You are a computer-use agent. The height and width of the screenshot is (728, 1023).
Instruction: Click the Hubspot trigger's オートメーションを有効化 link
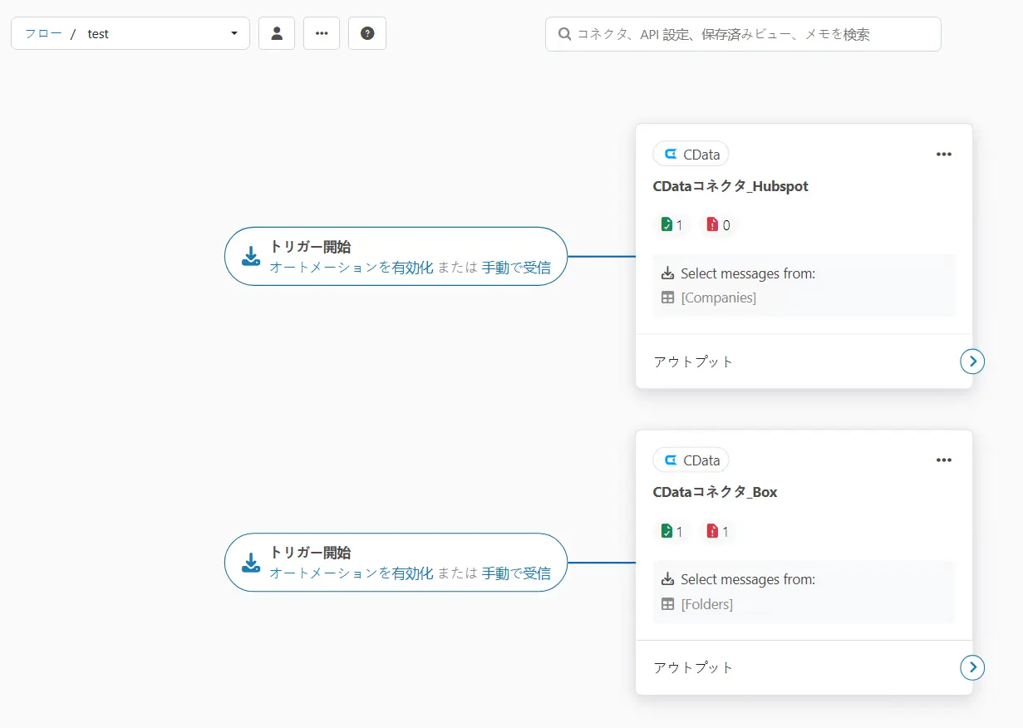point(352,268)
